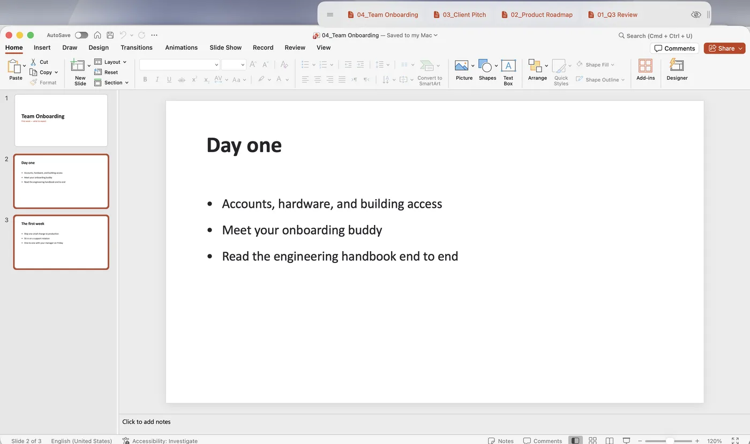Click the Copy button
The image size is (750, 444).
tap(42, 72)
